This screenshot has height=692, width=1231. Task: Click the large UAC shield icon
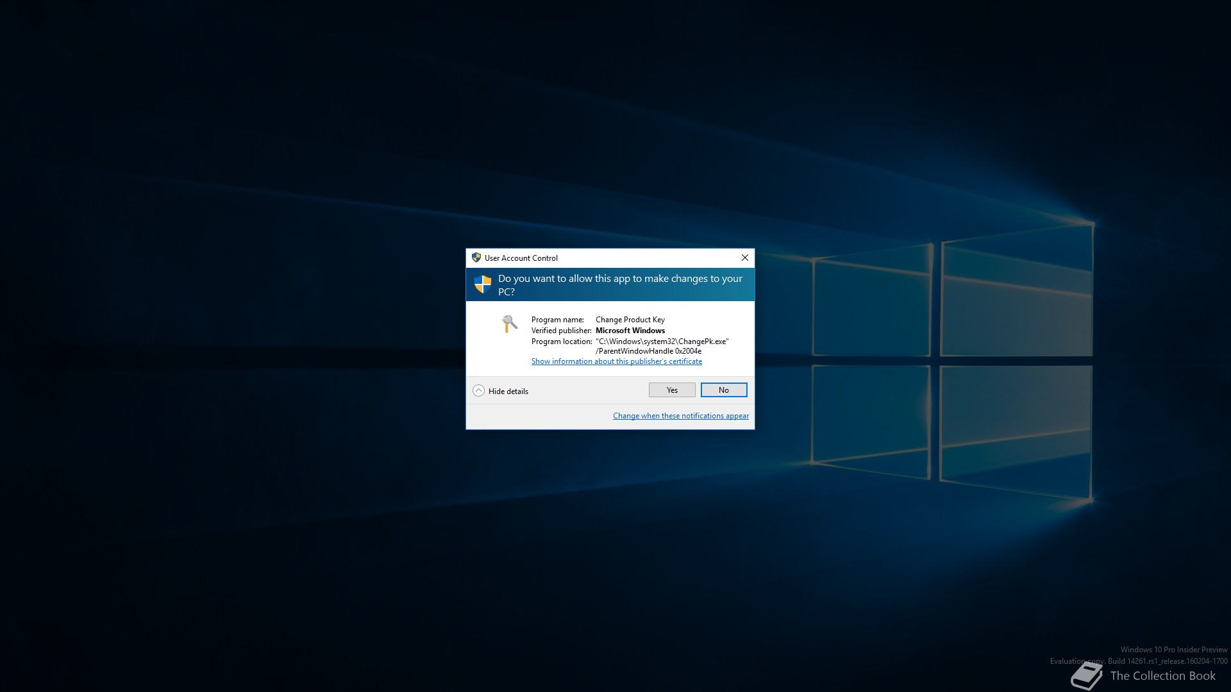click(x=482, y=284)
